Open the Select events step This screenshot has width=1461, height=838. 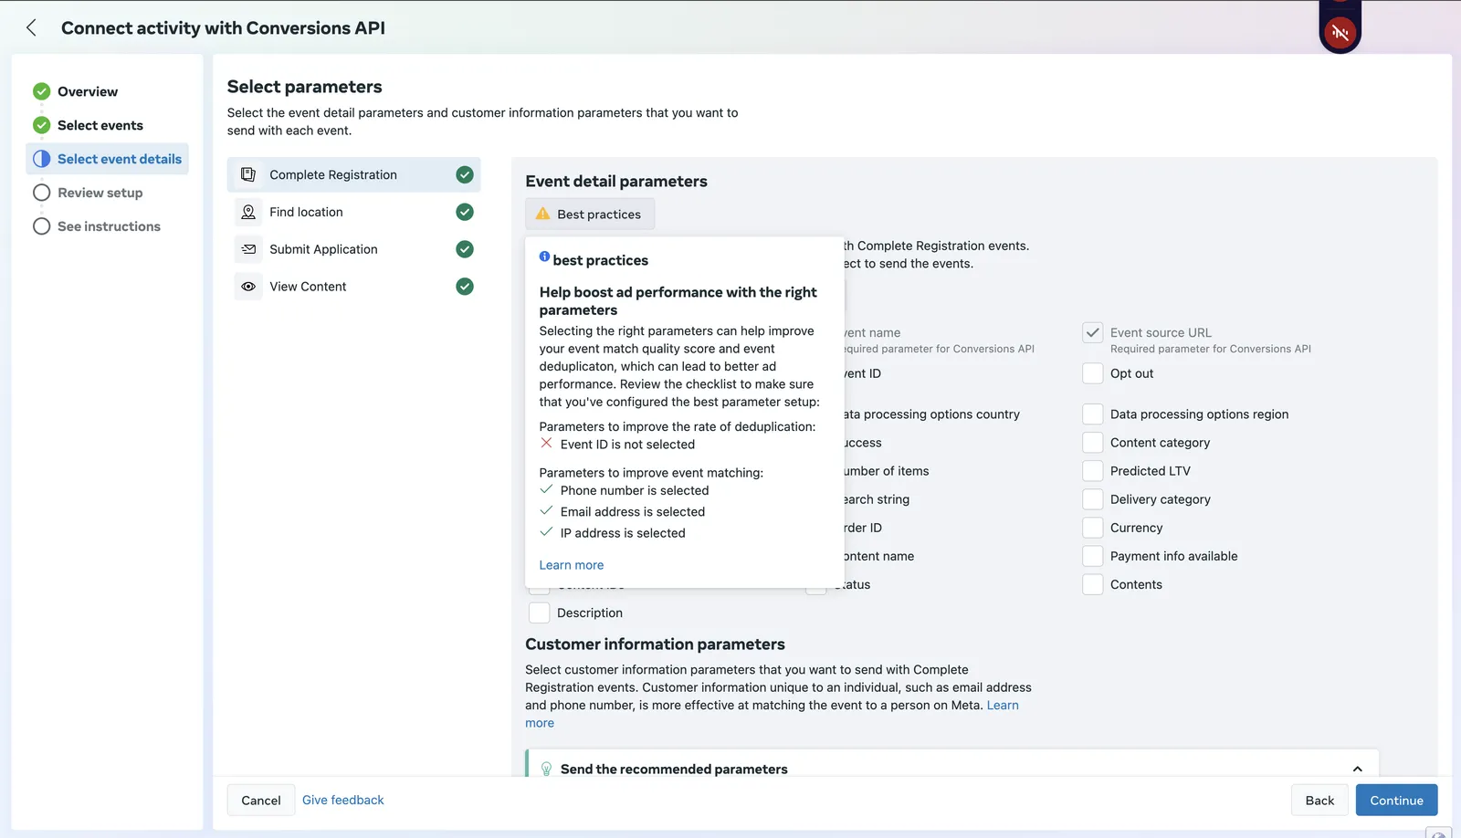100,125
